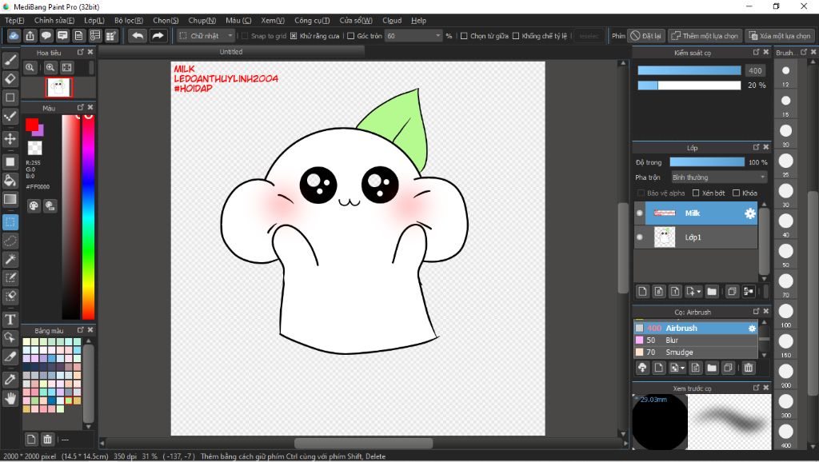The image size is (819, 462).
Task: Open the Chỉnh sửa(E) menu
Action: [54, 20]
